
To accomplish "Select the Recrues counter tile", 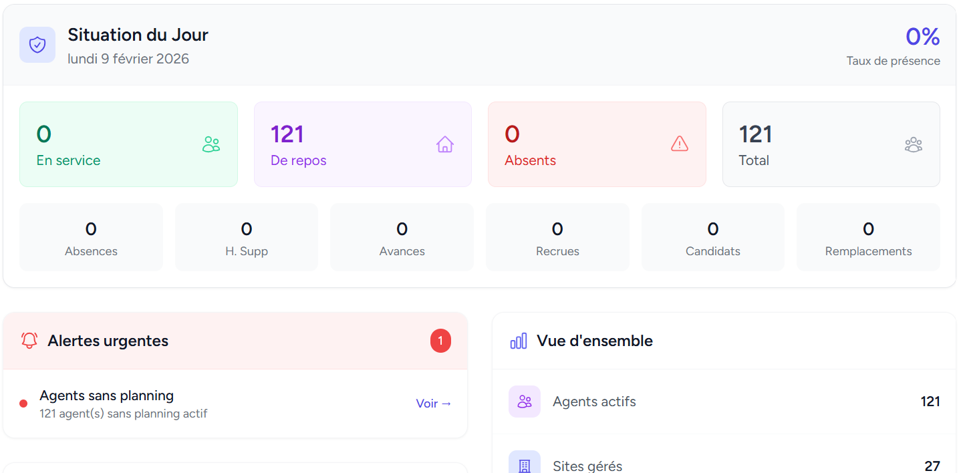I will point(557,237).
